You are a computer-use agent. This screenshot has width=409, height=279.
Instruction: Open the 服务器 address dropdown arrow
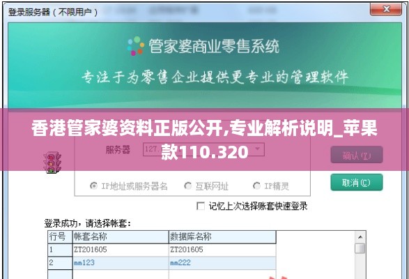257,149
